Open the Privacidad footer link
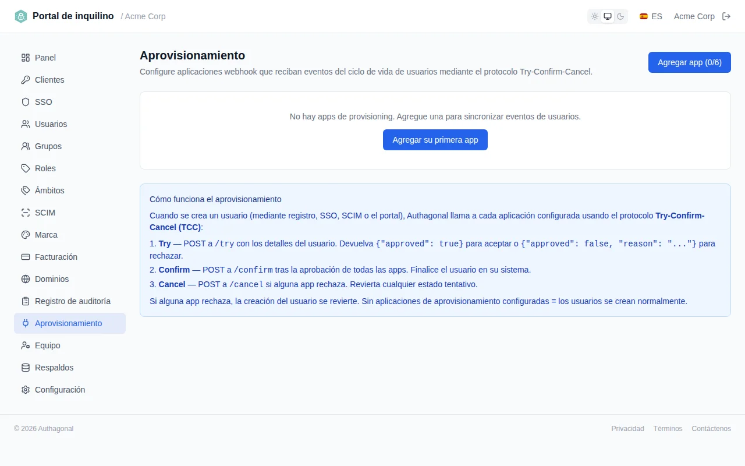 pos(627,429)
